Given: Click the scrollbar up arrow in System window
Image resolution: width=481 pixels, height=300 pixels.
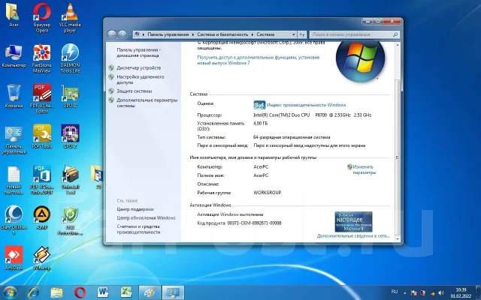Looking at the screenshot, I should (x=398, y=45).
